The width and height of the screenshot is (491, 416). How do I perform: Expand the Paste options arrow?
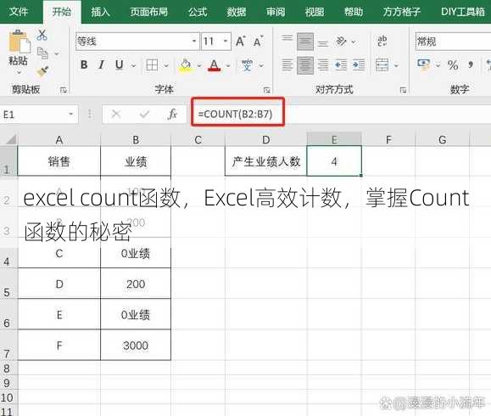coord(20,72)
